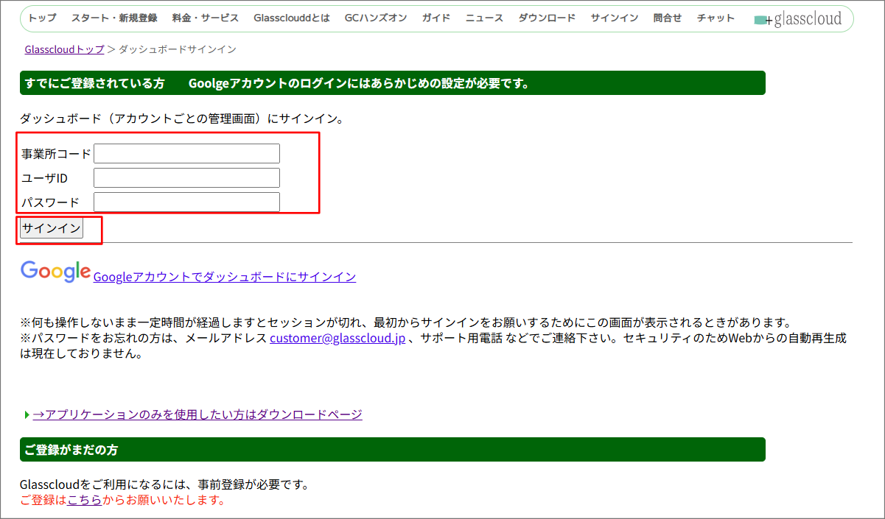This screenshot has width=885, height=519.
Task: Open the GCハンズオン page from the navigation
Action: pyautogui.click(x=376, y=18)
